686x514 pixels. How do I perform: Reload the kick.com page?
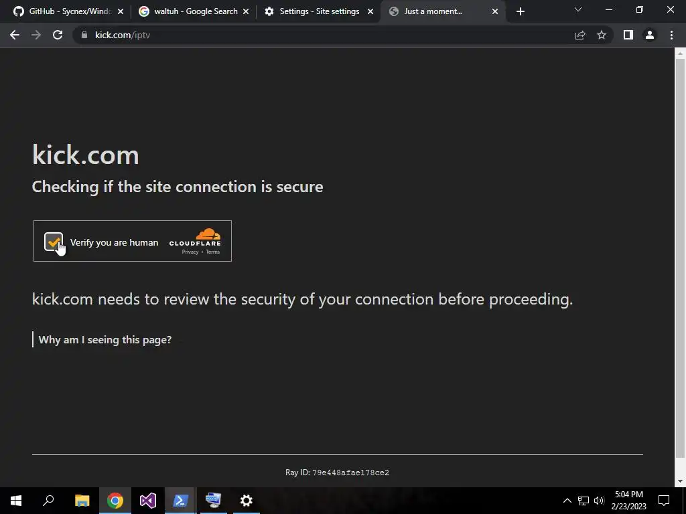(x=58, y=35)
